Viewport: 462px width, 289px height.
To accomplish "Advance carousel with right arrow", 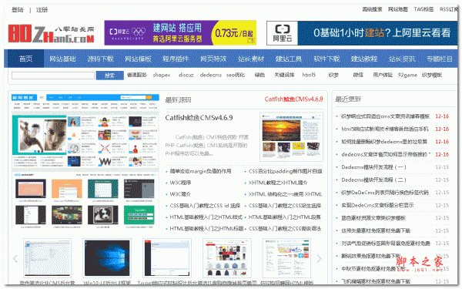I will (x=319, y=259).
